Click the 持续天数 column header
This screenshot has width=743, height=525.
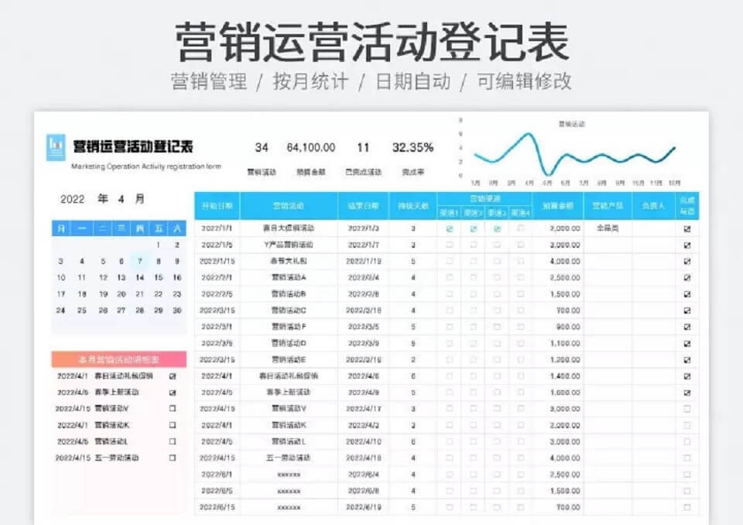413,206
